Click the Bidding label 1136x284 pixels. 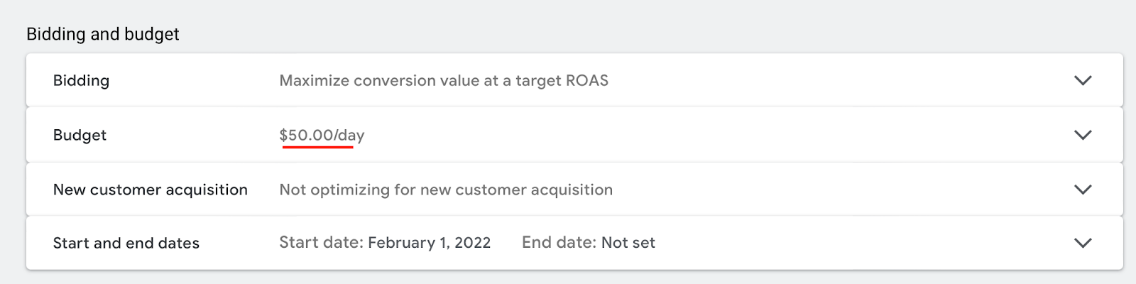(x=81, y=80)
